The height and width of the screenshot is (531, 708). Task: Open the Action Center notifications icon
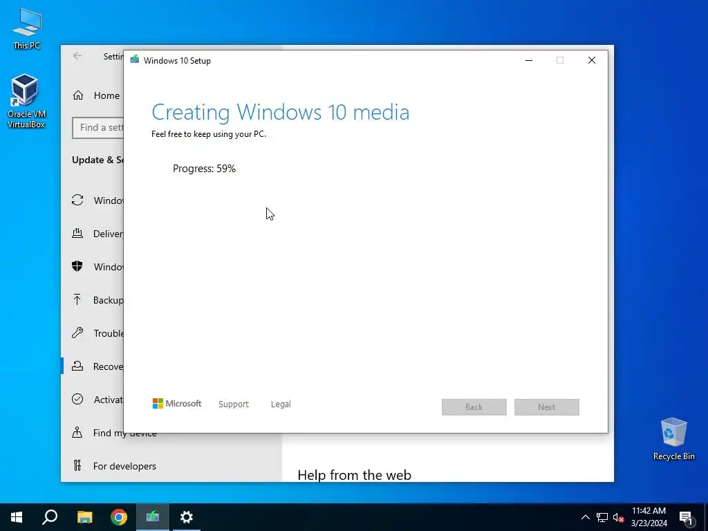(x=686, y=518)
